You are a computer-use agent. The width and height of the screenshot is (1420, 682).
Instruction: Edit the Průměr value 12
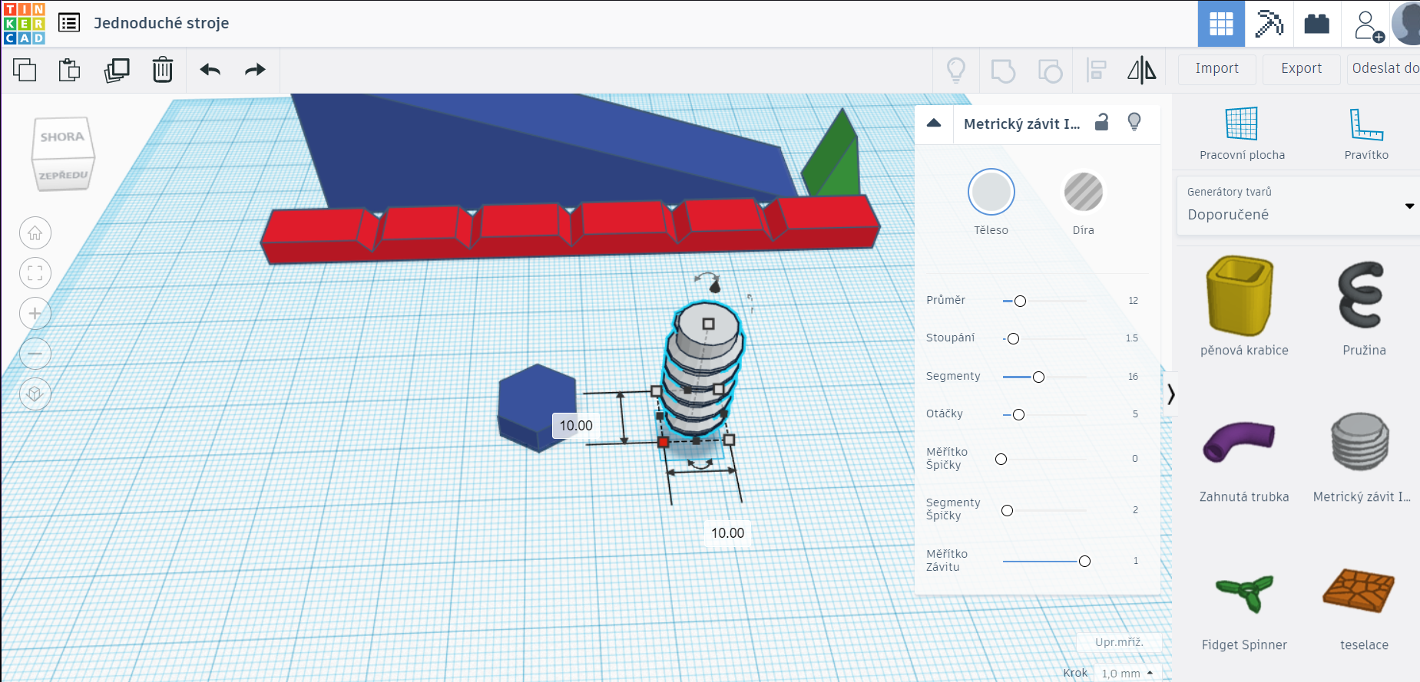1133,301
